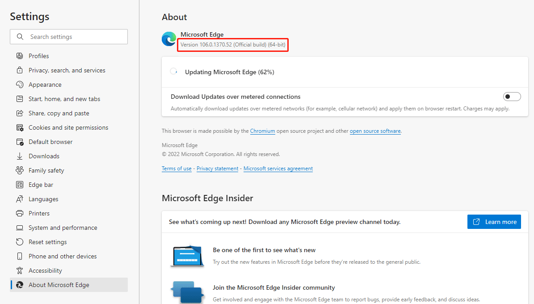Click the search magnifier in settings search
Screen dimensions: 534x304
(x=20, y=36)
